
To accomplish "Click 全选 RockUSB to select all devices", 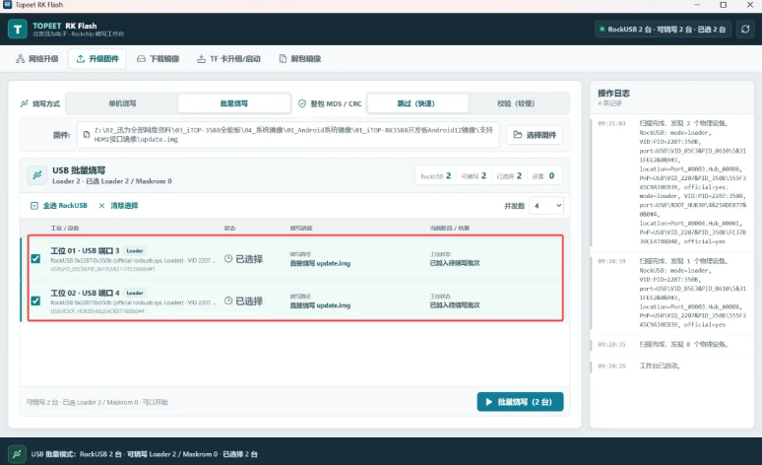I will coord(59,206).
